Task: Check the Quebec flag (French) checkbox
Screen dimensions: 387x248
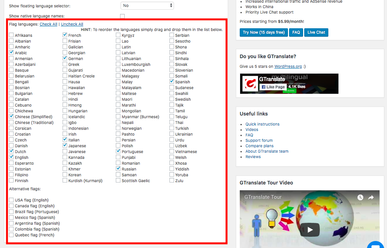Action: click(x=12, y=235)
